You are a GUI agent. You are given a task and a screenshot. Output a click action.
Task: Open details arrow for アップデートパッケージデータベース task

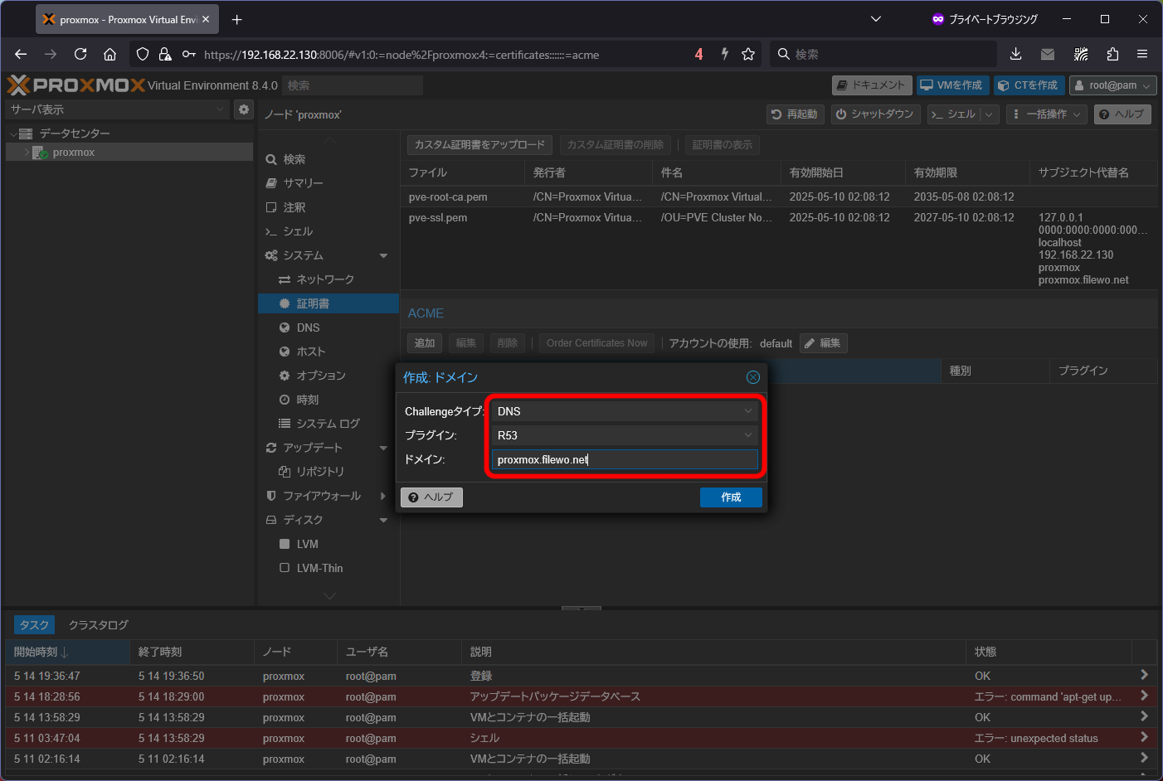[x=1144, y=696]
